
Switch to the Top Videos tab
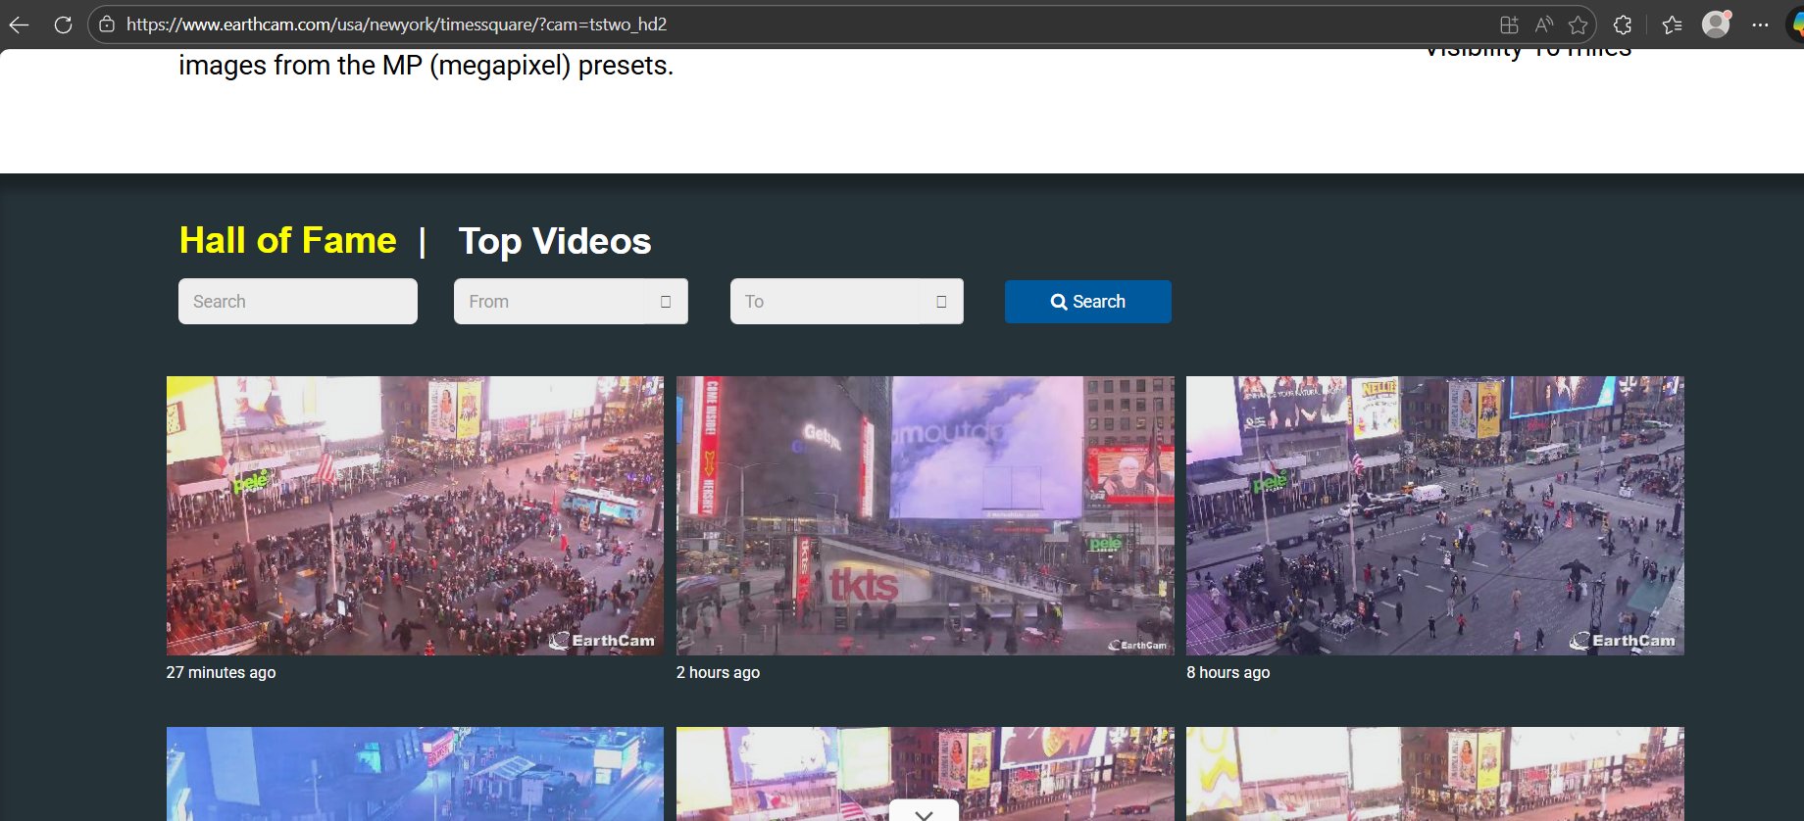[554, 241]
